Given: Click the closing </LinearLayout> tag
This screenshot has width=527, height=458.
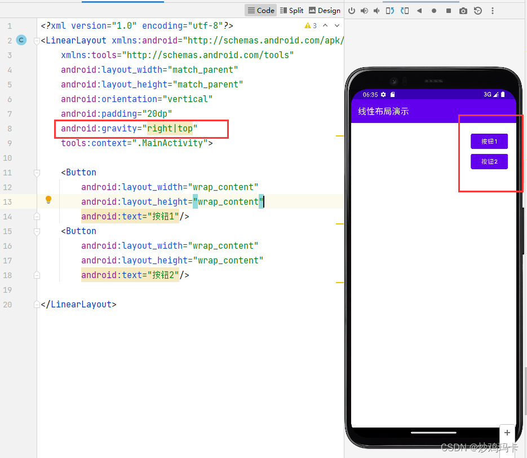Looking at the screenshot, I should click(x=79, y=305).
